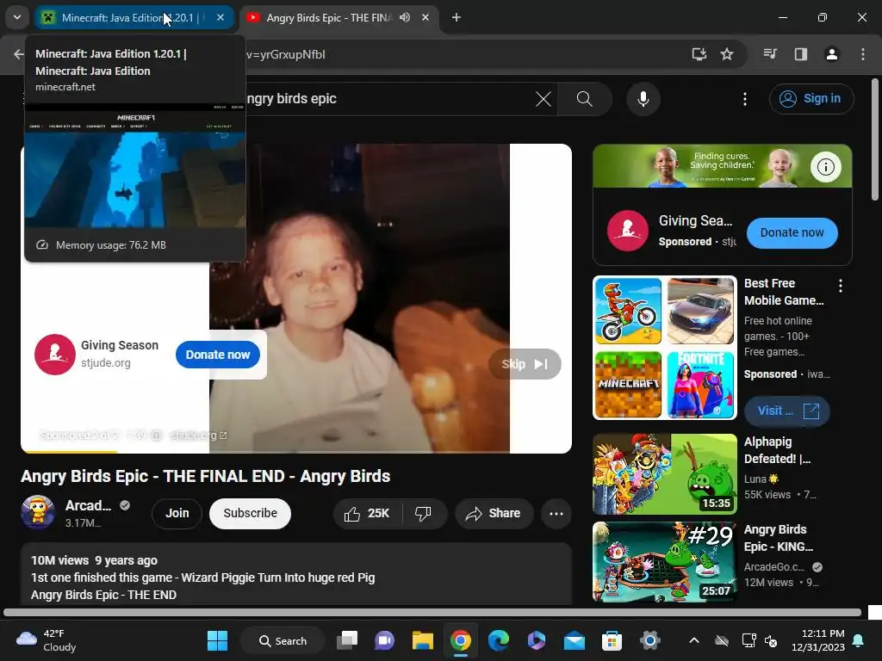
Task: Open options for Best Free Mobile Games ad
Action: point(841,286)
